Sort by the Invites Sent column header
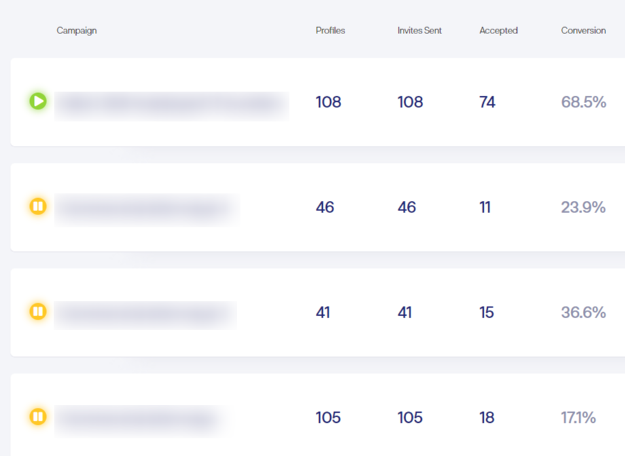The image size is (625, 456). [419, 31]
